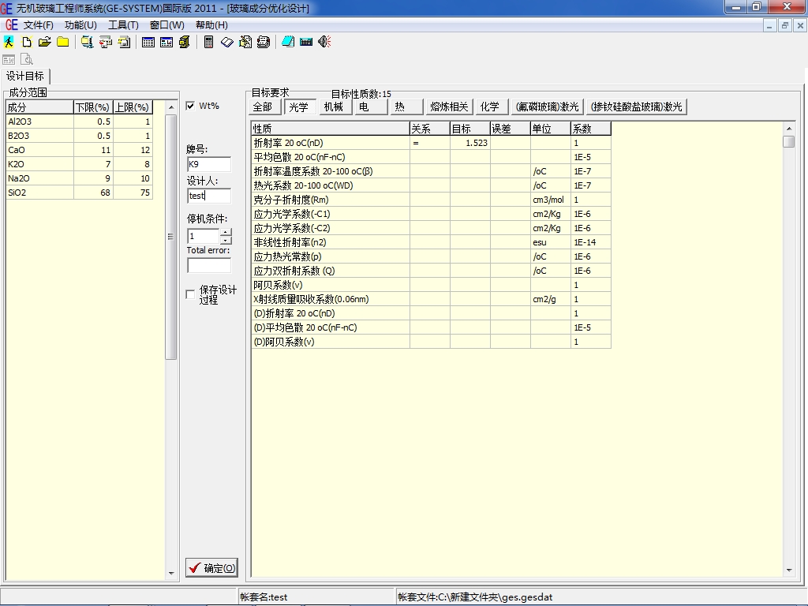The width and height of the screenshot is (808, 606).
Task: Click the composition list scroll-down arrow
Action: [x=171, y=573]
